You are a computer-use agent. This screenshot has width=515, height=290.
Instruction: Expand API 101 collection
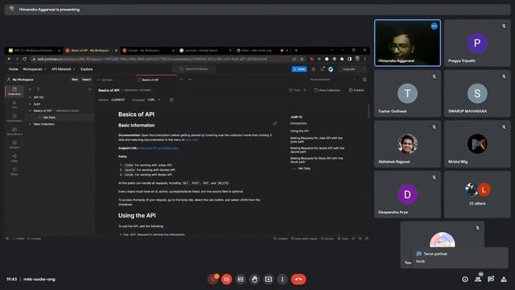point(31,97)
